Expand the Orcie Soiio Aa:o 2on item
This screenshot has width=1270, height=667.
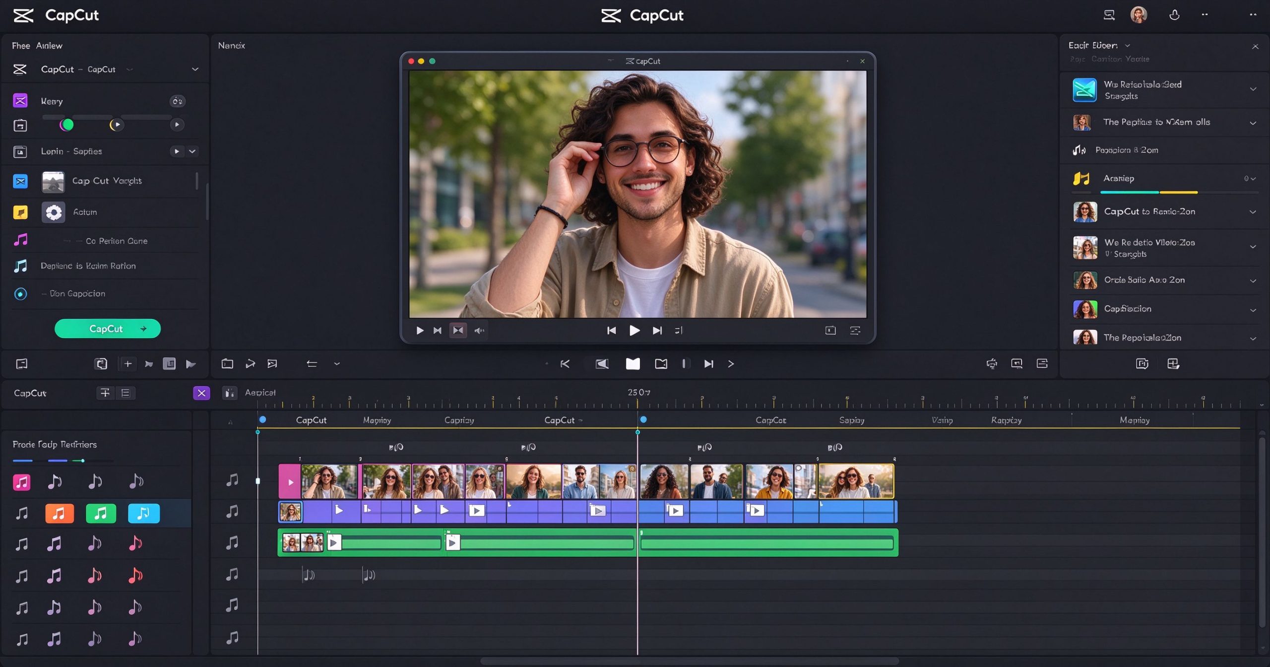1253,281
